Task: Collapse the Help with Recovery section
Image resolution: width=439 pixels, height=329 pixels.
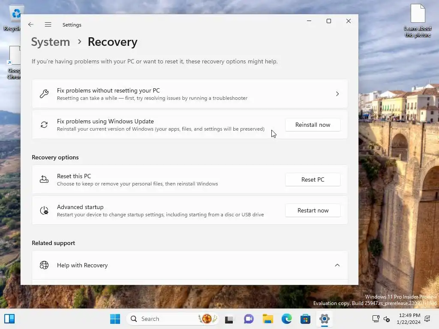Action: pyautogui.click(x=337, y=265)
